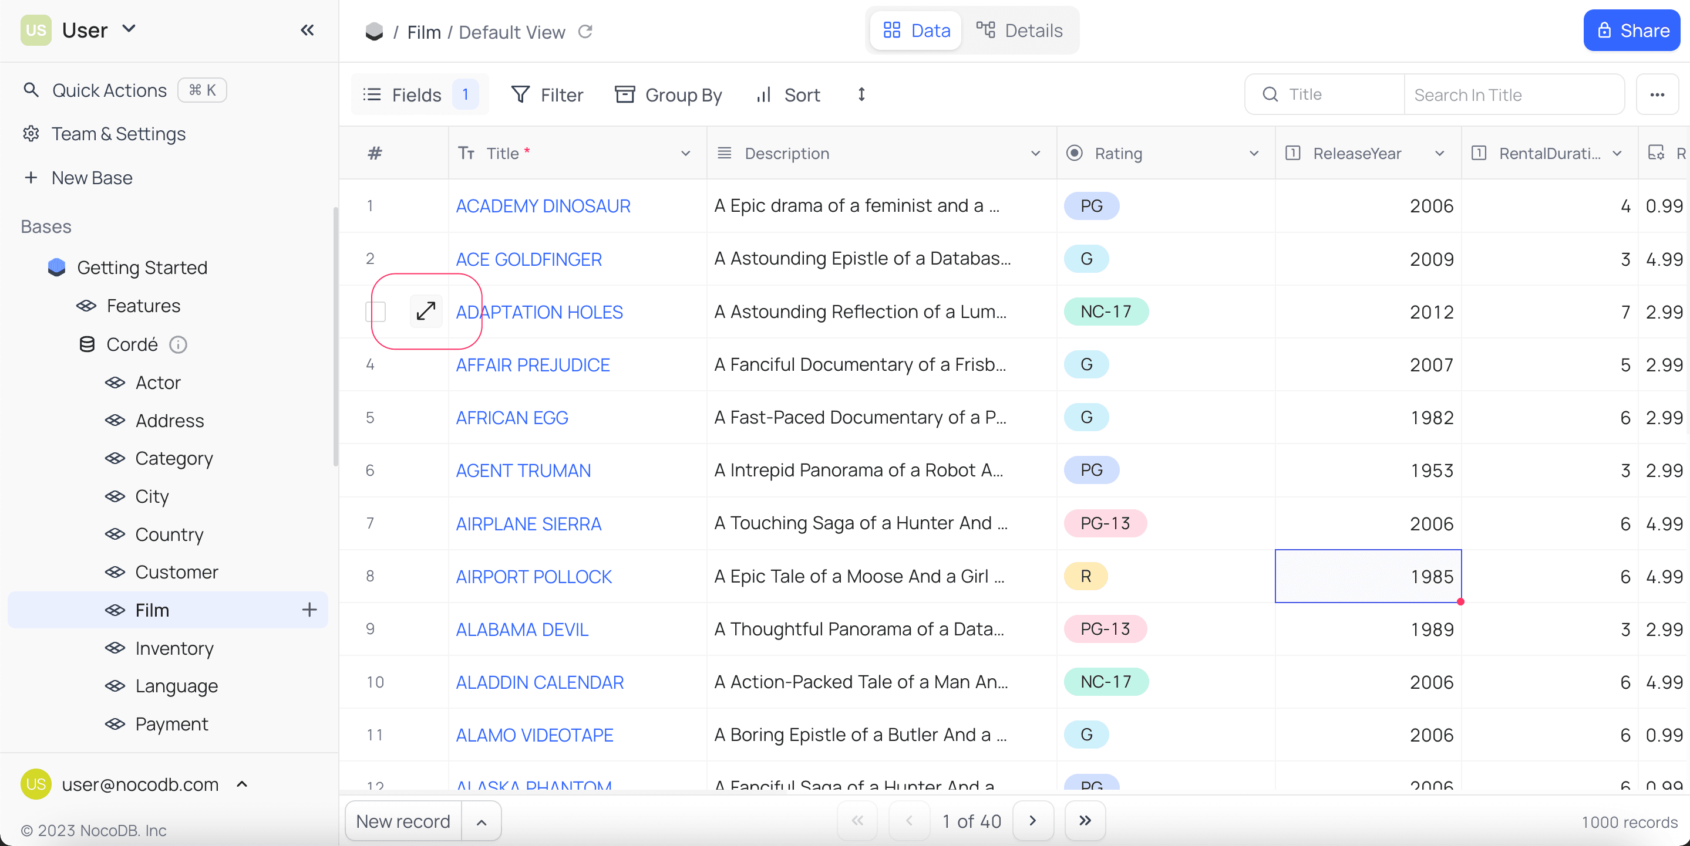
Task: Collapse the sidebar with double-chevron icon
Action: [x=307, y=30]
